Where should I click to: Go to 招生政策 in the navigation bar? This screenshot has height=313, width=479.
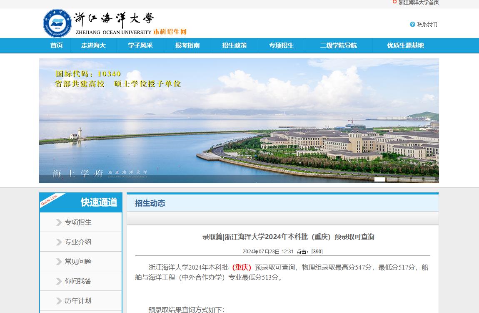(x=235, y=45)
